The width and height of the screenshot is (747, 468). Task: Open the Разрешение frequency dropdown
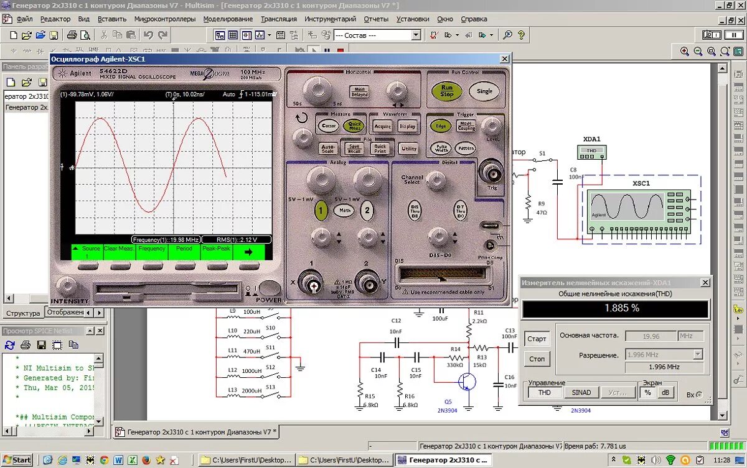point(698,355)
